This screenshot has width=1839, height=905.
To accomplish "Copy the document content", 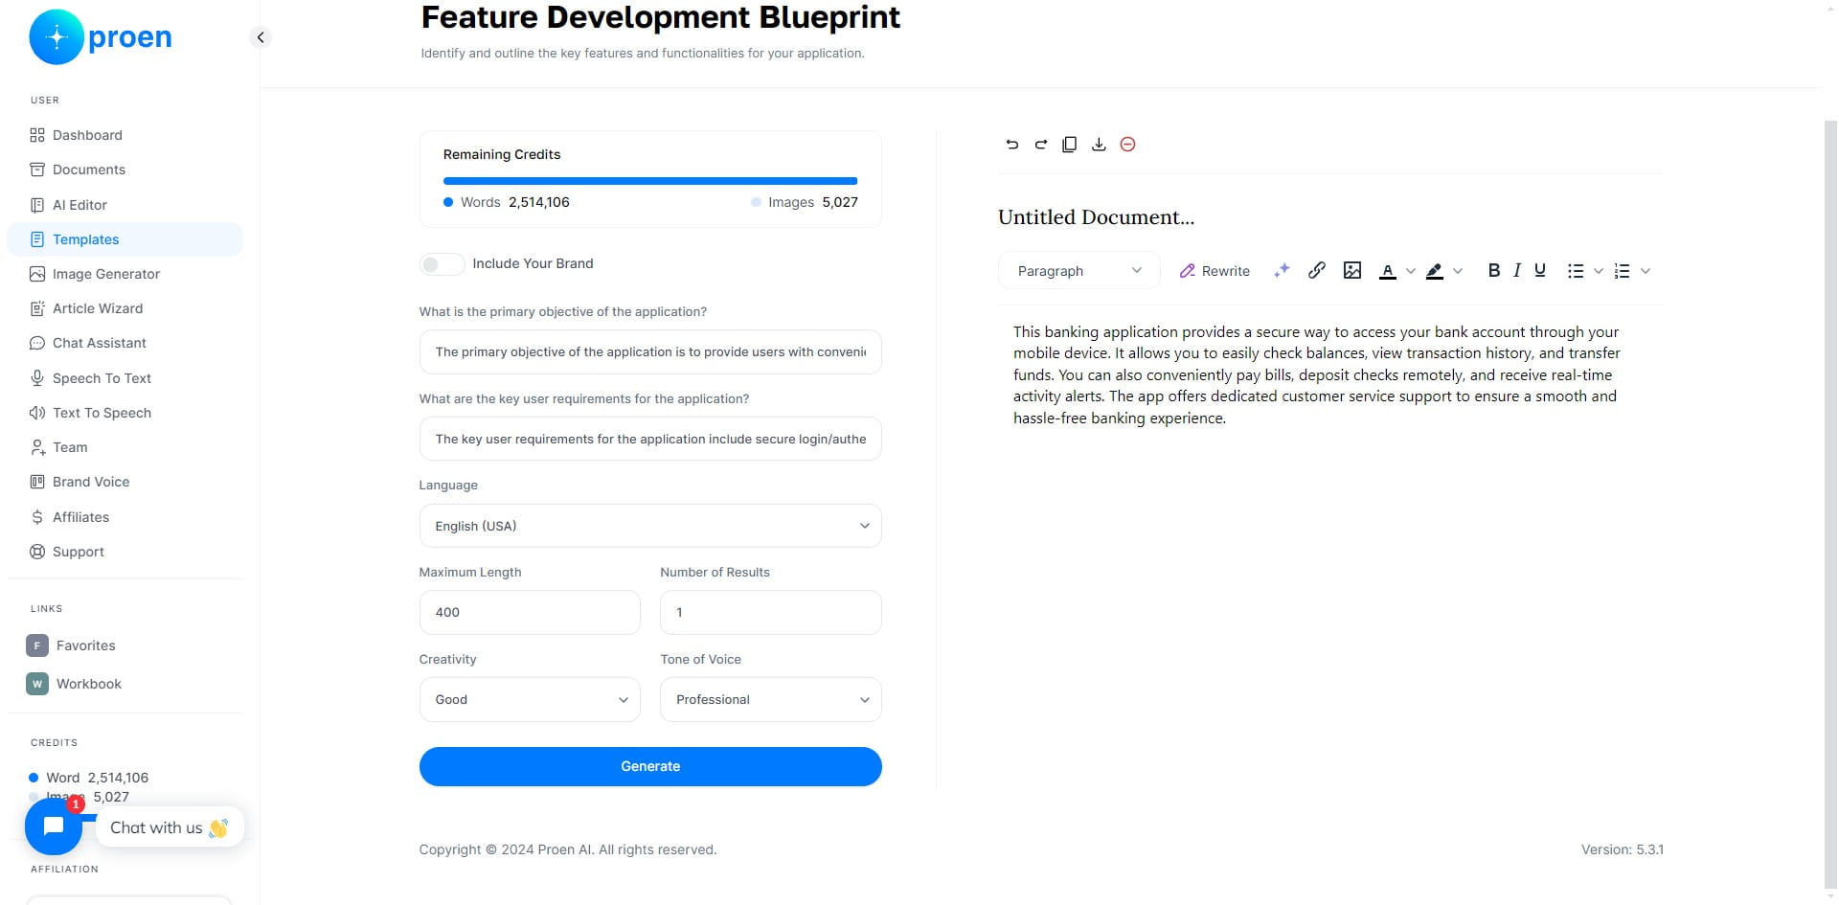I will [1070, 145].
